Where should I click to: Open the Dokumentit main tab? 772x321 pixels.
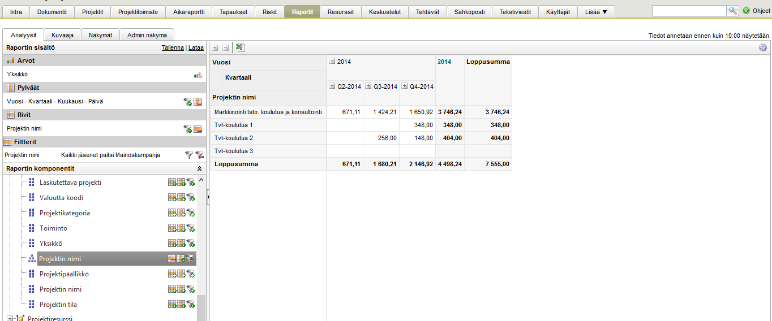(52, 12)
